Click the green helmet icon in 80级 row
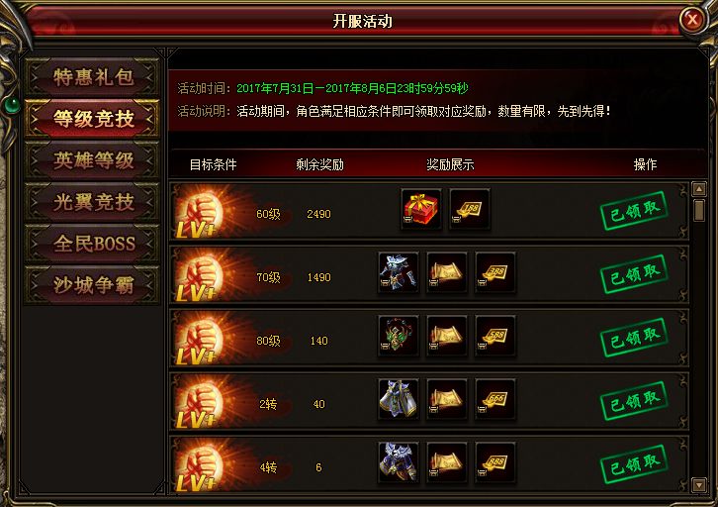This screenshot has height=507, width=718. tap(399, 336)
